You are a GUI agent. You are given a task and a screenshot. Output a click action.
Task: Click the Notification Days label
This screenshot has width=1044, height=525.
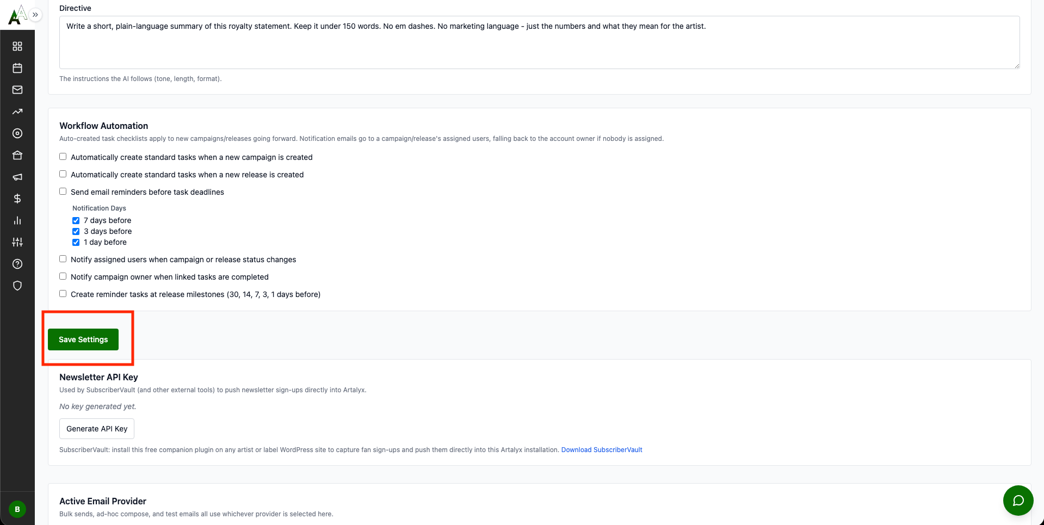[99, 208]
